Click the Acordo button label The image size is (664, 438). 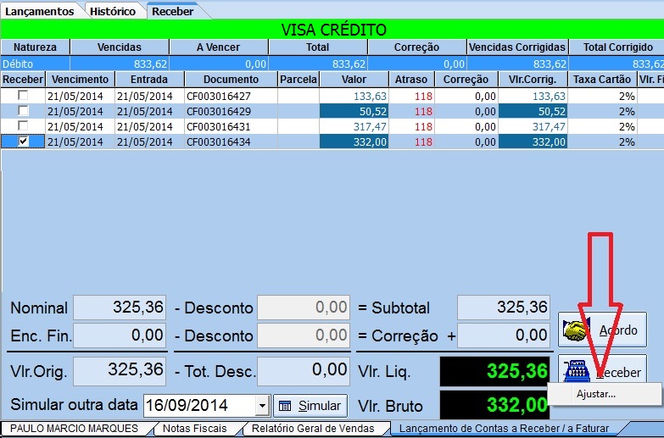618,330
